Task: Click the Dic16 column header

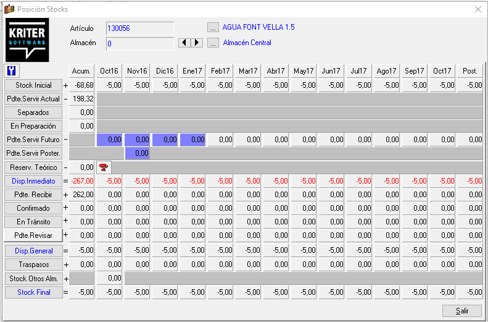Action: [x=165, y=71]
